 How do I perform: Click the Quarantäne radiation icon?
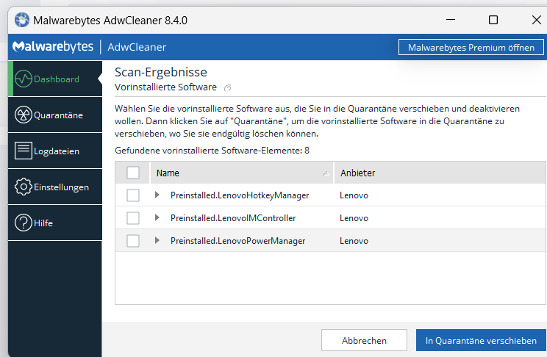pos(24,115)
